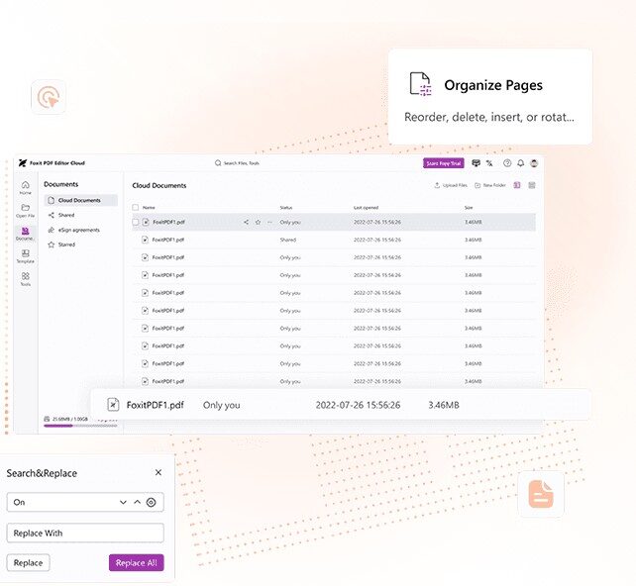Click the storage usage progress bar
Image resolution: width=636 pixels, height=586 pixels.
(79, 426)
